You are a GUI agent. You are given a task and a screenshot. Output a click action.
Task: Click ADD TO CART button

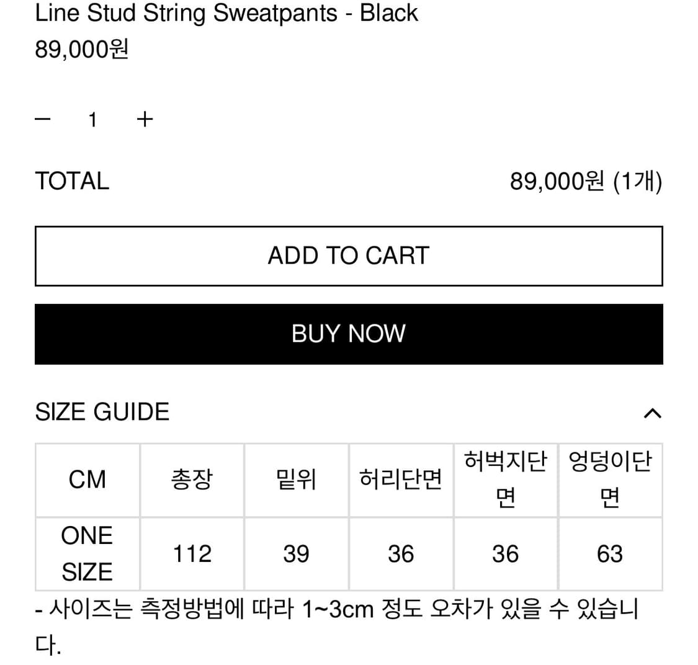tap(349, 256)
